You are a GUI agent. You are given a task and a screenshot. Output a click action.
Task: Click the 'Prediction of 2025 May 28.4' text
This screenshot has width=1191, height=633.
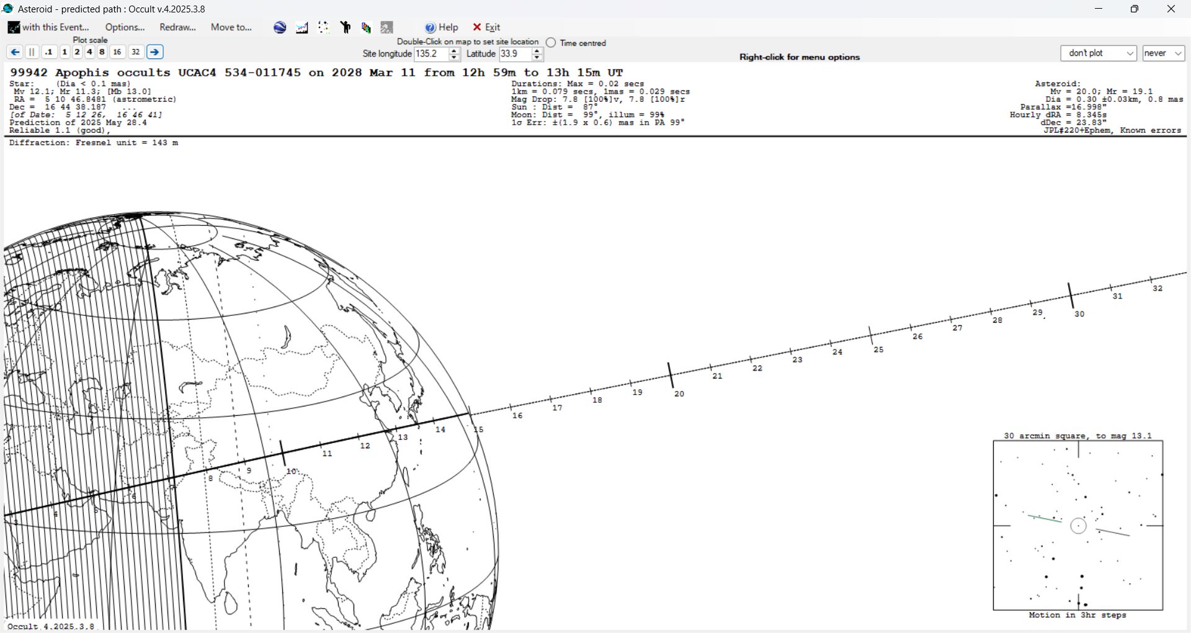pos(78,122)
